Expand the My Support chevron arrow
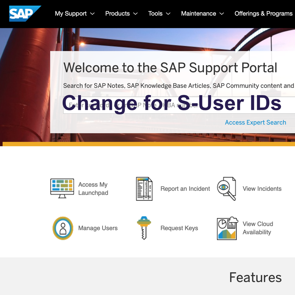 [92, 14]
